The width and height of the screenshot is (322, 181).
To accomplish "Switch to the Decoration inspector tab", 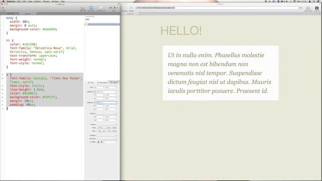I will 102,82.
